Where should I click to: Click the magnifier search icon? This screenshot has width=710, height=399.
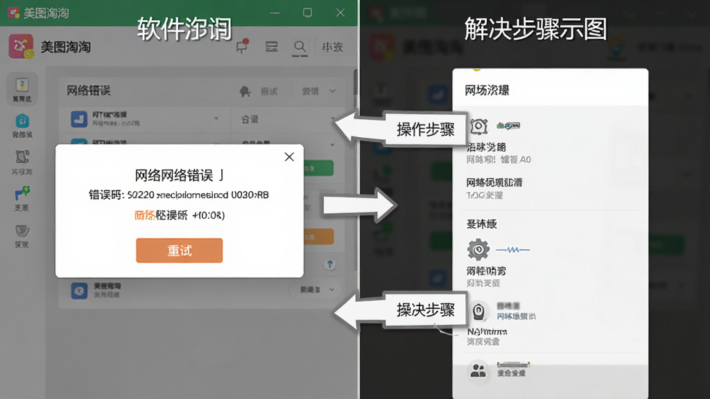coord(300,47)
